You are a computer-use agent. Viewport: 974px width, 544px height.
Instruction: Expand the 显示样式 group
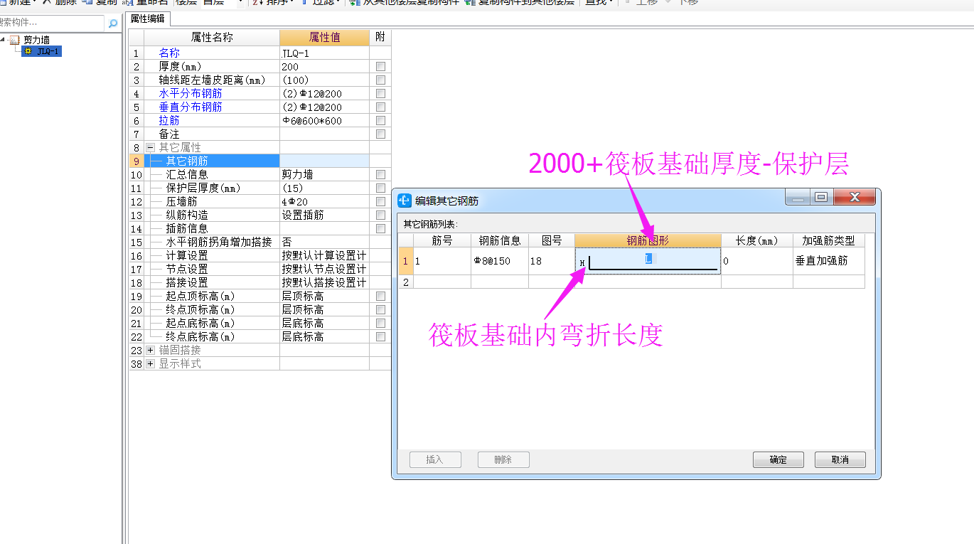(150, 363)
